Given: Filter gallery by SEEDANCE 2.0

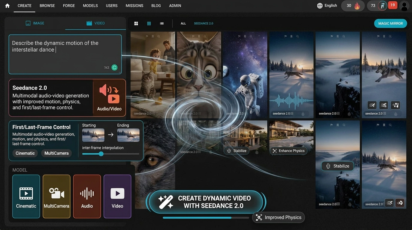Looking at the screenshot, I should point(204,23).
